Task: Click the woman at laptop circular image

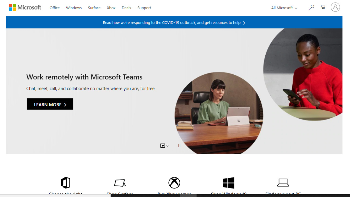Action: click(x=219, y=113)
